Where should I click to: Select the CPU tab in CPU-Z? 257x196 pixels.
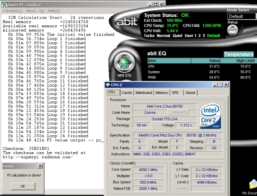click(x=113, y=92)
